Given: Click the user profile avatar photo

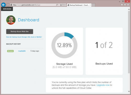Looking at the screenshot, I should coord(11,20).
